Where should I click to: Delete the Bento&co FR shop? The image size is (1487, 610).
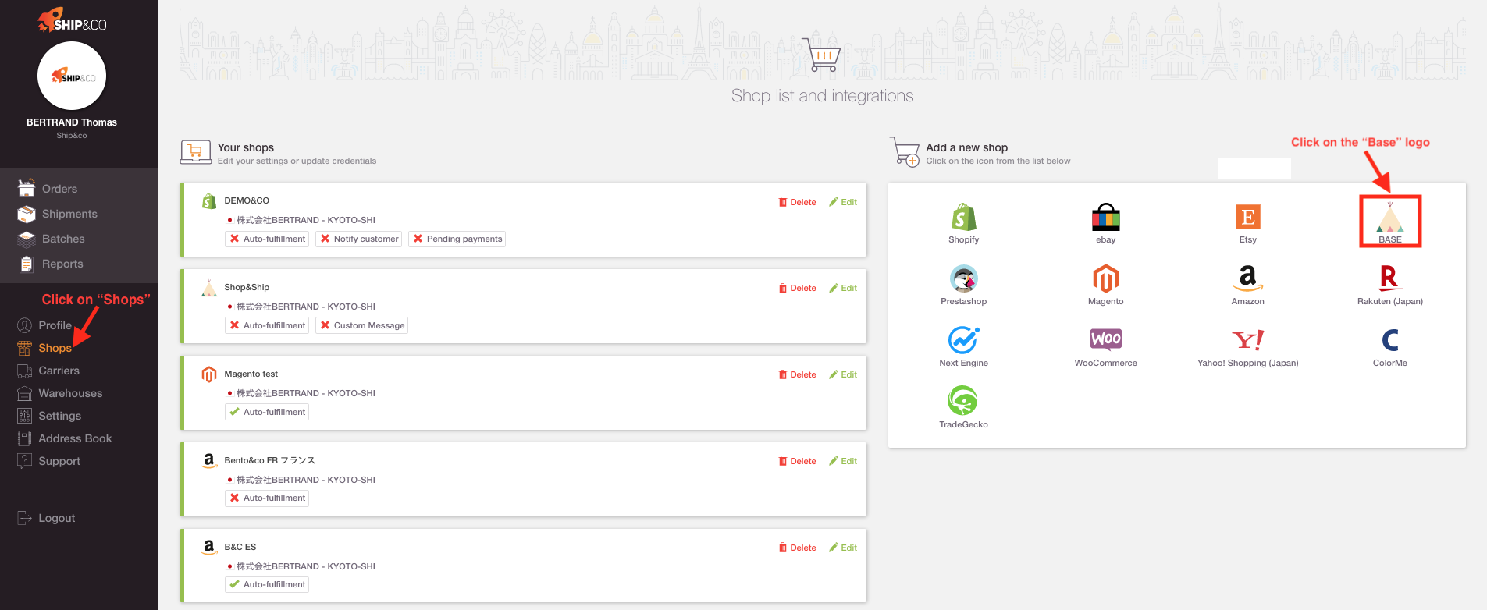click(x=797, y=461)
